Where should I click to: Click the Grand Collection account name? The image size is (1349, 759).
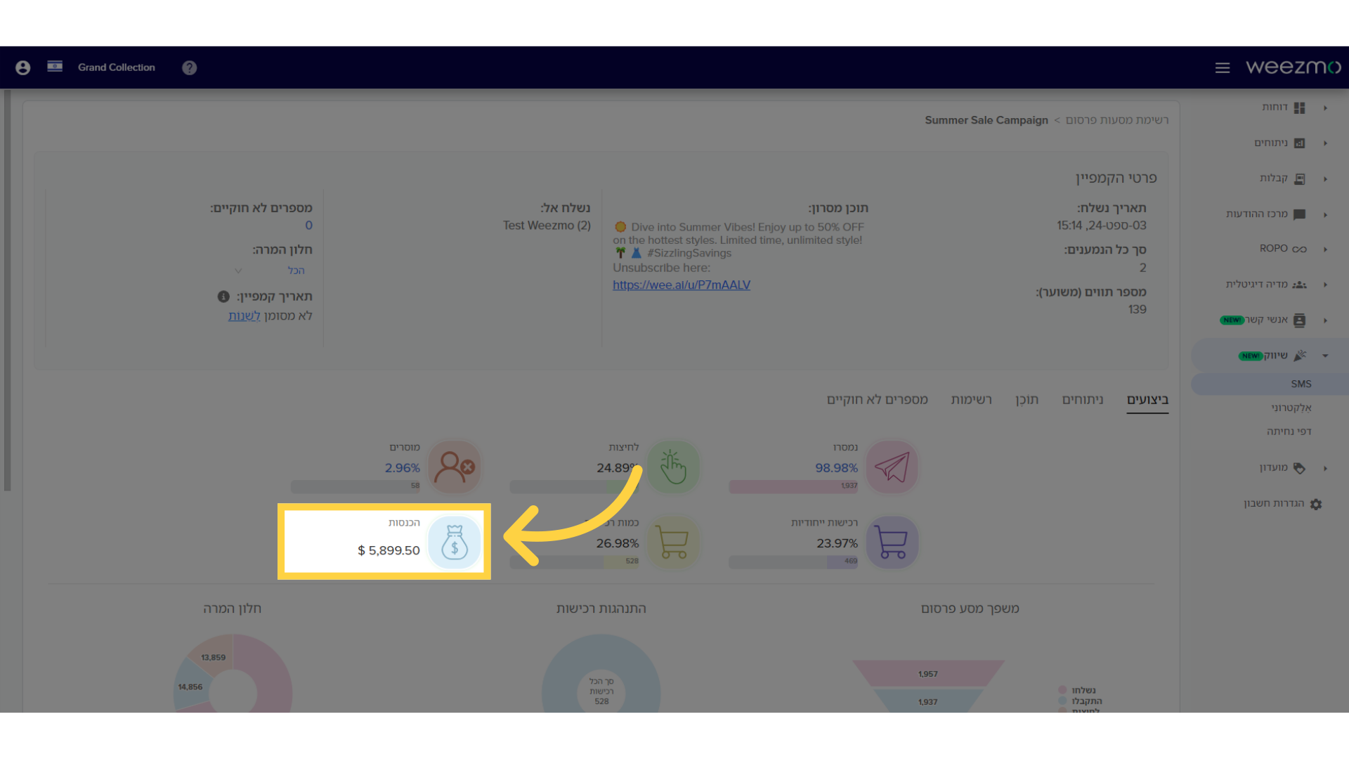[116, 67]
